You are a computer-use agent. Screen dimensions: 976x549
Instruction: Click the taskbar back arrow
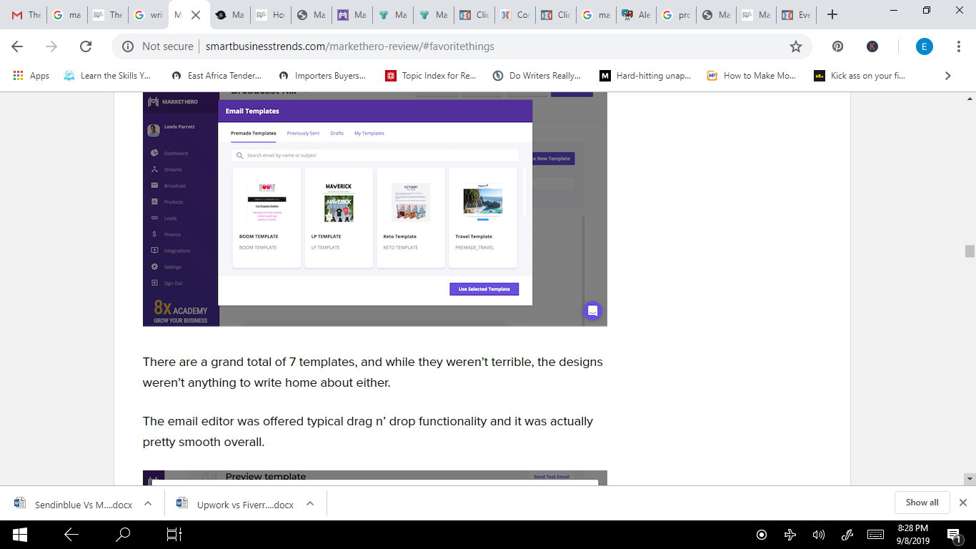point(71,535)
